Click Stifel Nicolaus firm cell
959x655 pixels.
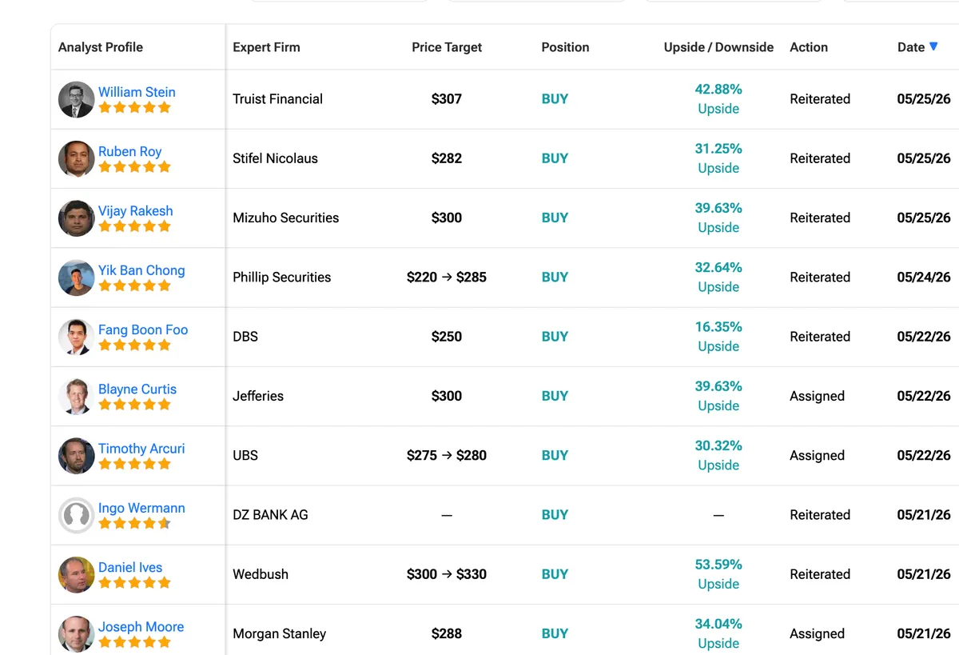pos(276,158)
